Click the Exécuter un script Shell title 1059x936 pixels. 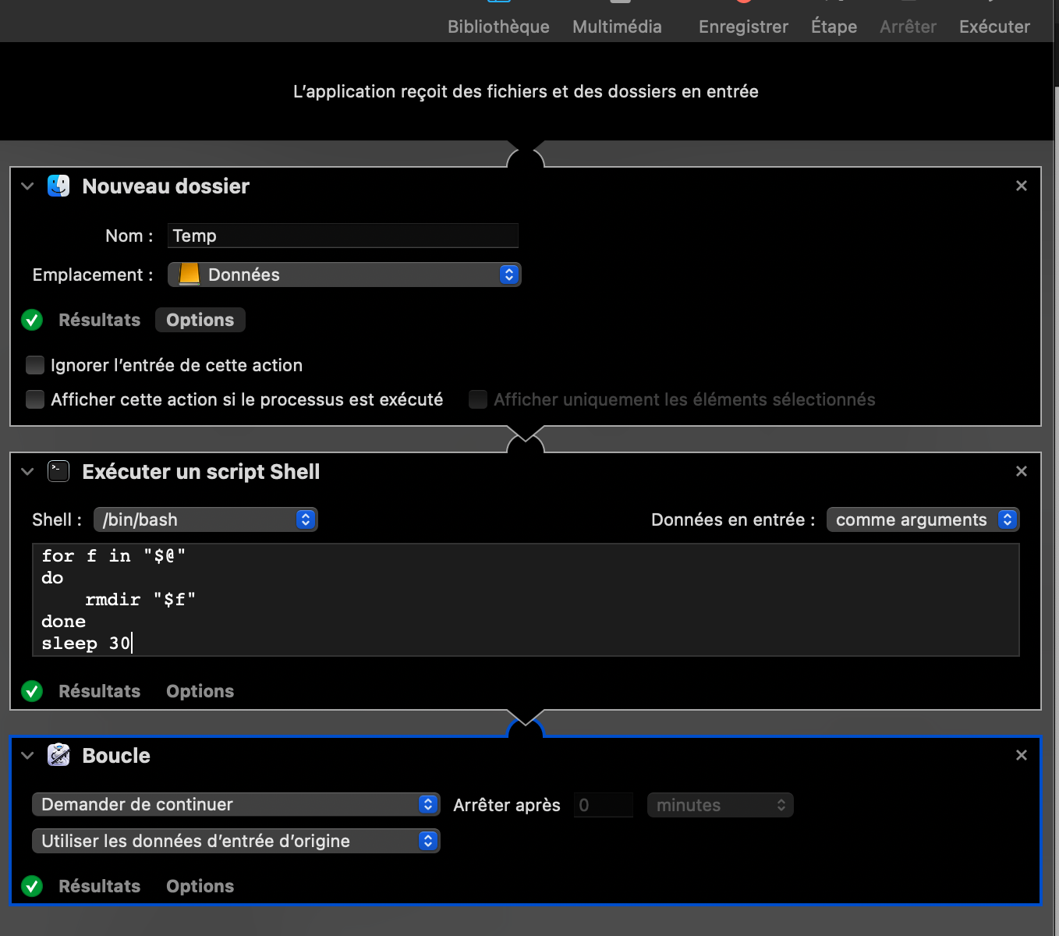[x=201, y=472]
